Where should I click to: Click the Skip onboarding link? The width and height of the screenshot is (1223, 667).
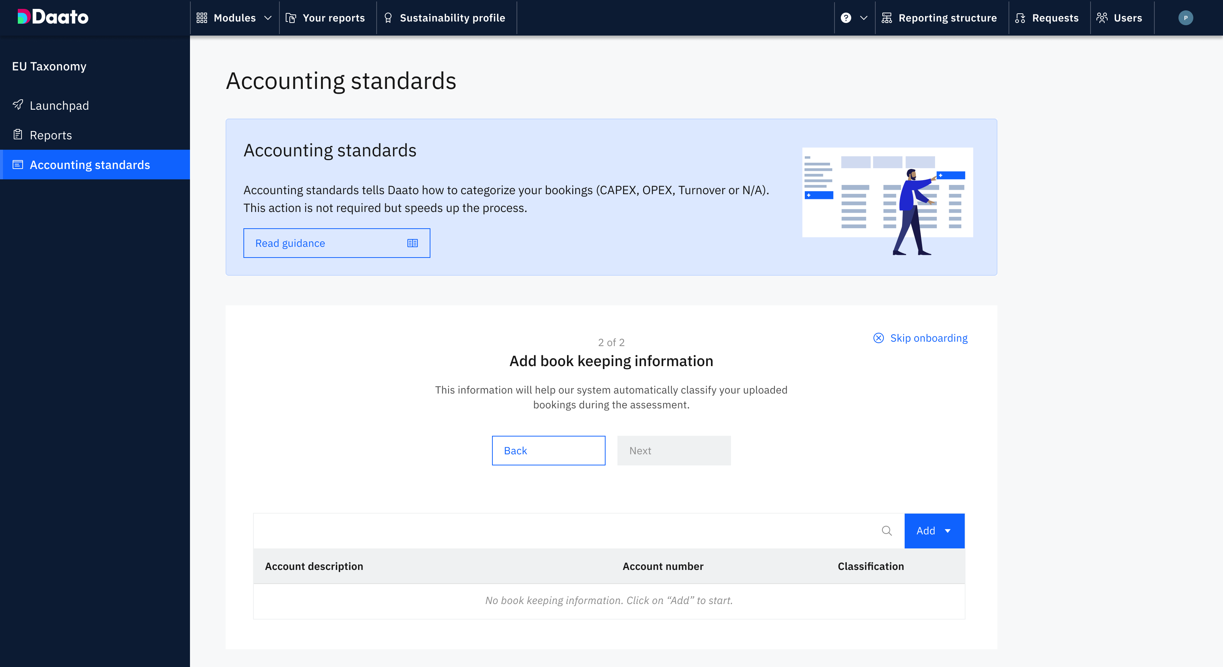928,338
